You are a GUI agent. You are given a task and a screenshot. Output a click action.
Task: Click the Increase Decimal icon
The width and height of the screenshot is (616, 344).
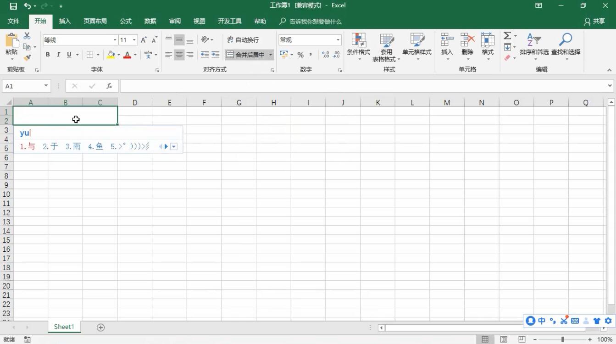point(326,55)
